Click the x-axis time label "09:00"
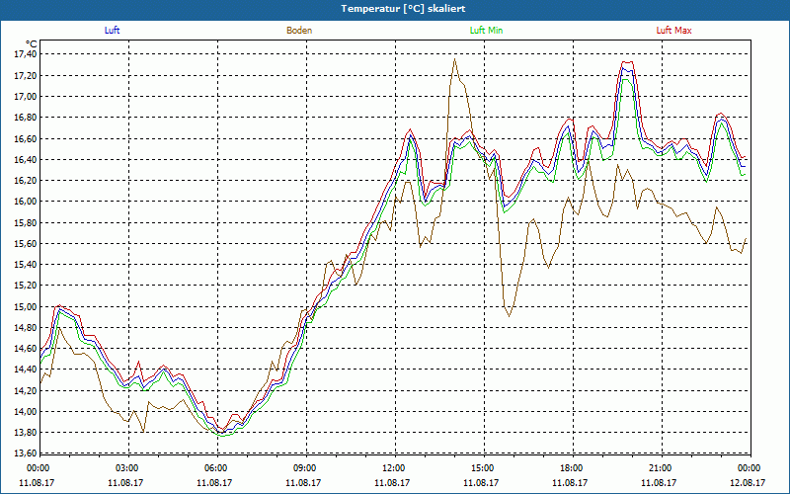This screenshot has height=494, width=790. (303, 468)
